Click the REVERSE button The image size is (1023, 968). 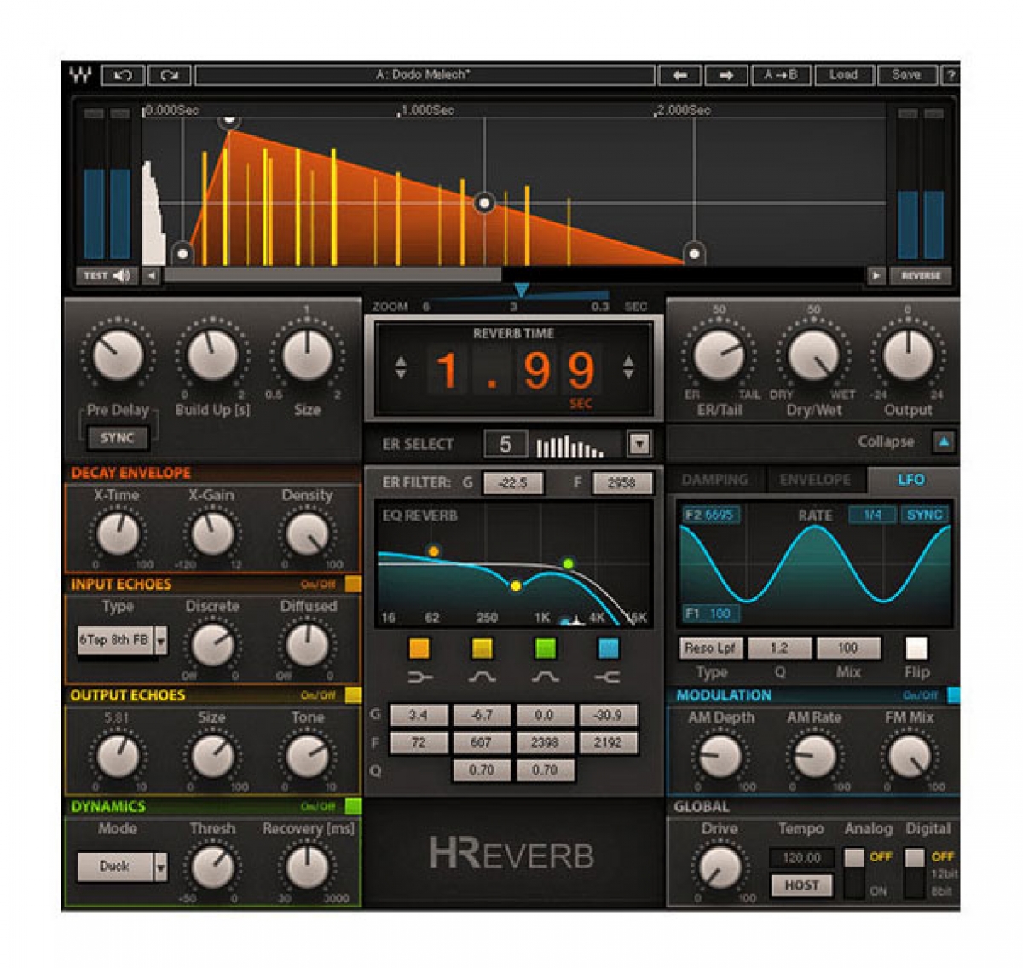pyautogui.click(x=921, y=275)
